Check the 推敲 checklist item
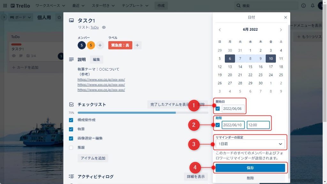Image resolution: width=327 pixels, height=184 pixels. (71, 148)
